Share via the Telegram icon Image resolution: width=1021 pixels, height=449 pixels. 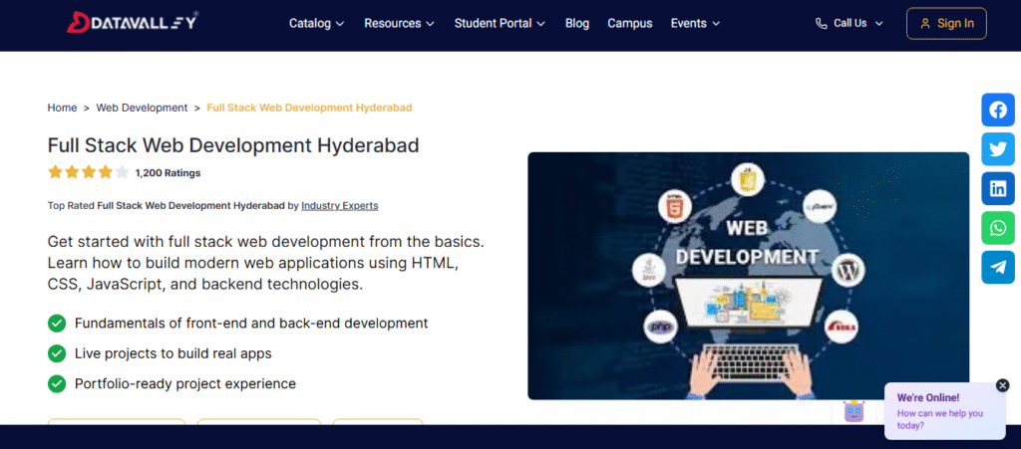997,266
